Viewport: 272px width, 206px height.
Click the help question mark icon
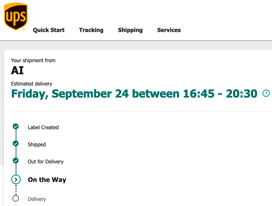[266, 94]
